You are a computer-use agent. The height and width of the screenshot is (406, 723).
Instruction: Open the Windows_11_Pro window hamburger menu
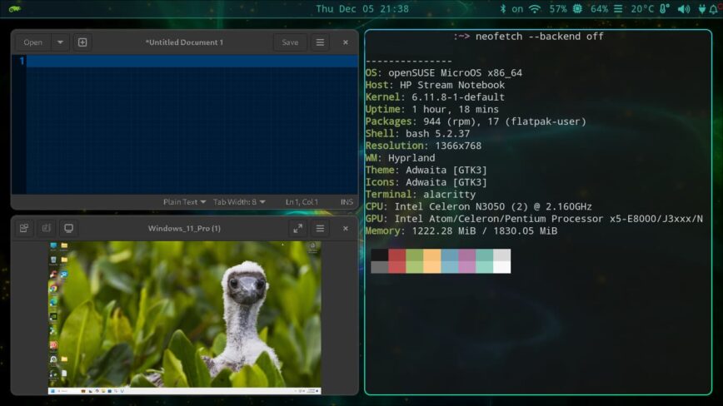[x=320, y=228]
